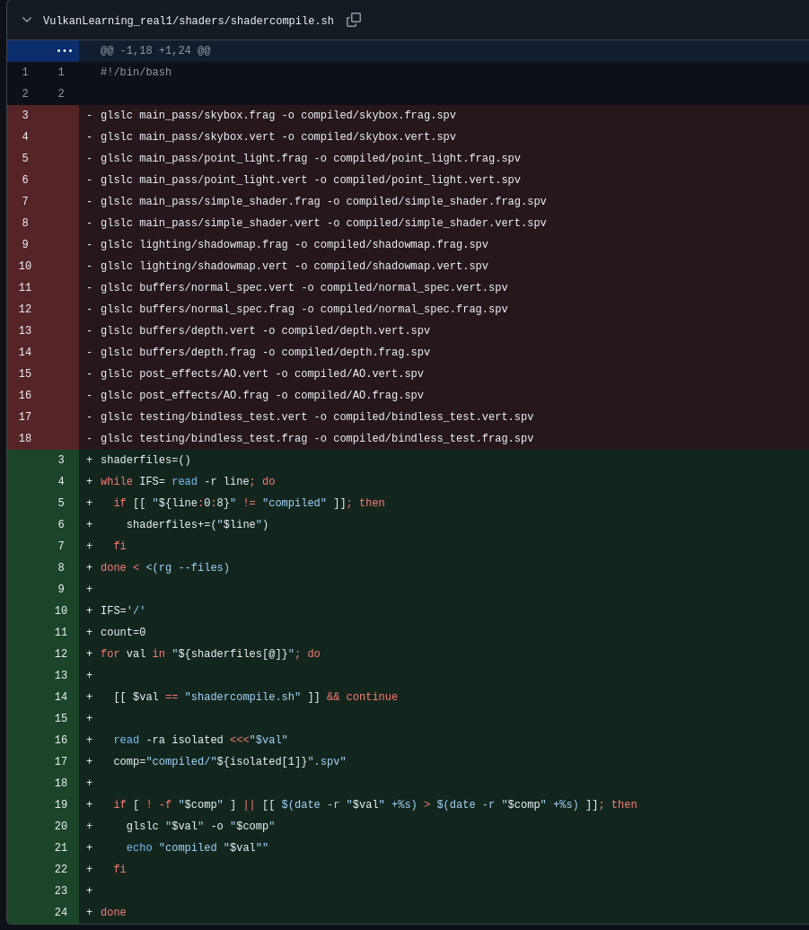Click removed line glslc lighting/shadowmap.frag
The height and width of the screenshot is (930, 809).
point(295,244)
